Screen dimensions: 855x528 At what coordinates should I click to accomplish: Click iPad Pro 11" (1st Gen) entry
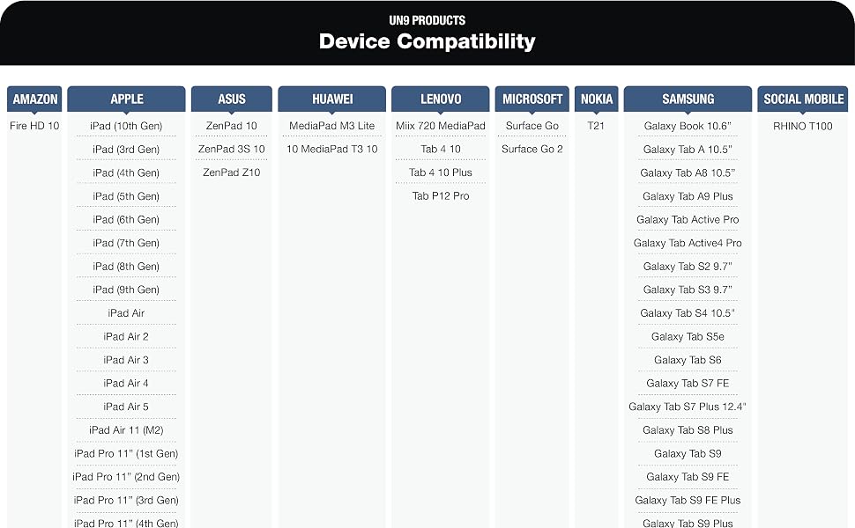pyautogui.click(x=126, y=453)
